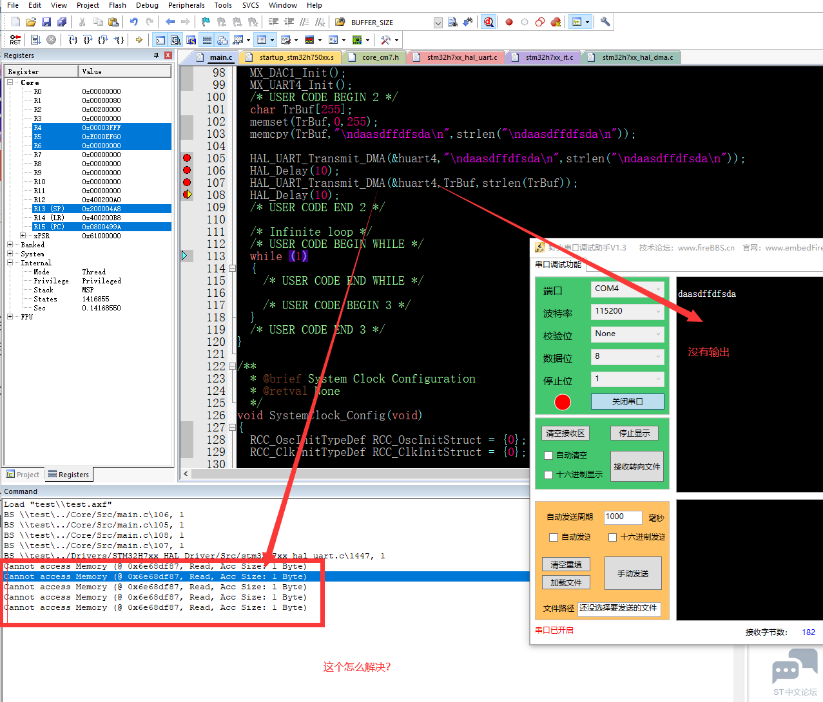The height and width of the screenshot is (702, 823).
Task: Click the Insert/Remove Breakpoint red dot icon
Action: 508,21
